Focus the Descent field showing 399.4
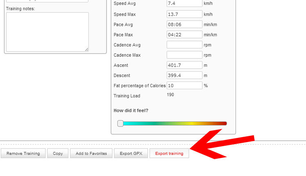This screenshot has width=306, height=176. (x=184, y=75)
